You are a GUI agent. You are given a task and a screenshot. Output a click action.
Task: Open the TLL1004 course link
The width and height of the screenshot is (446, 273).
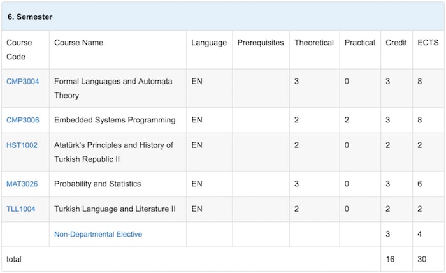click(x=21, y=209)
